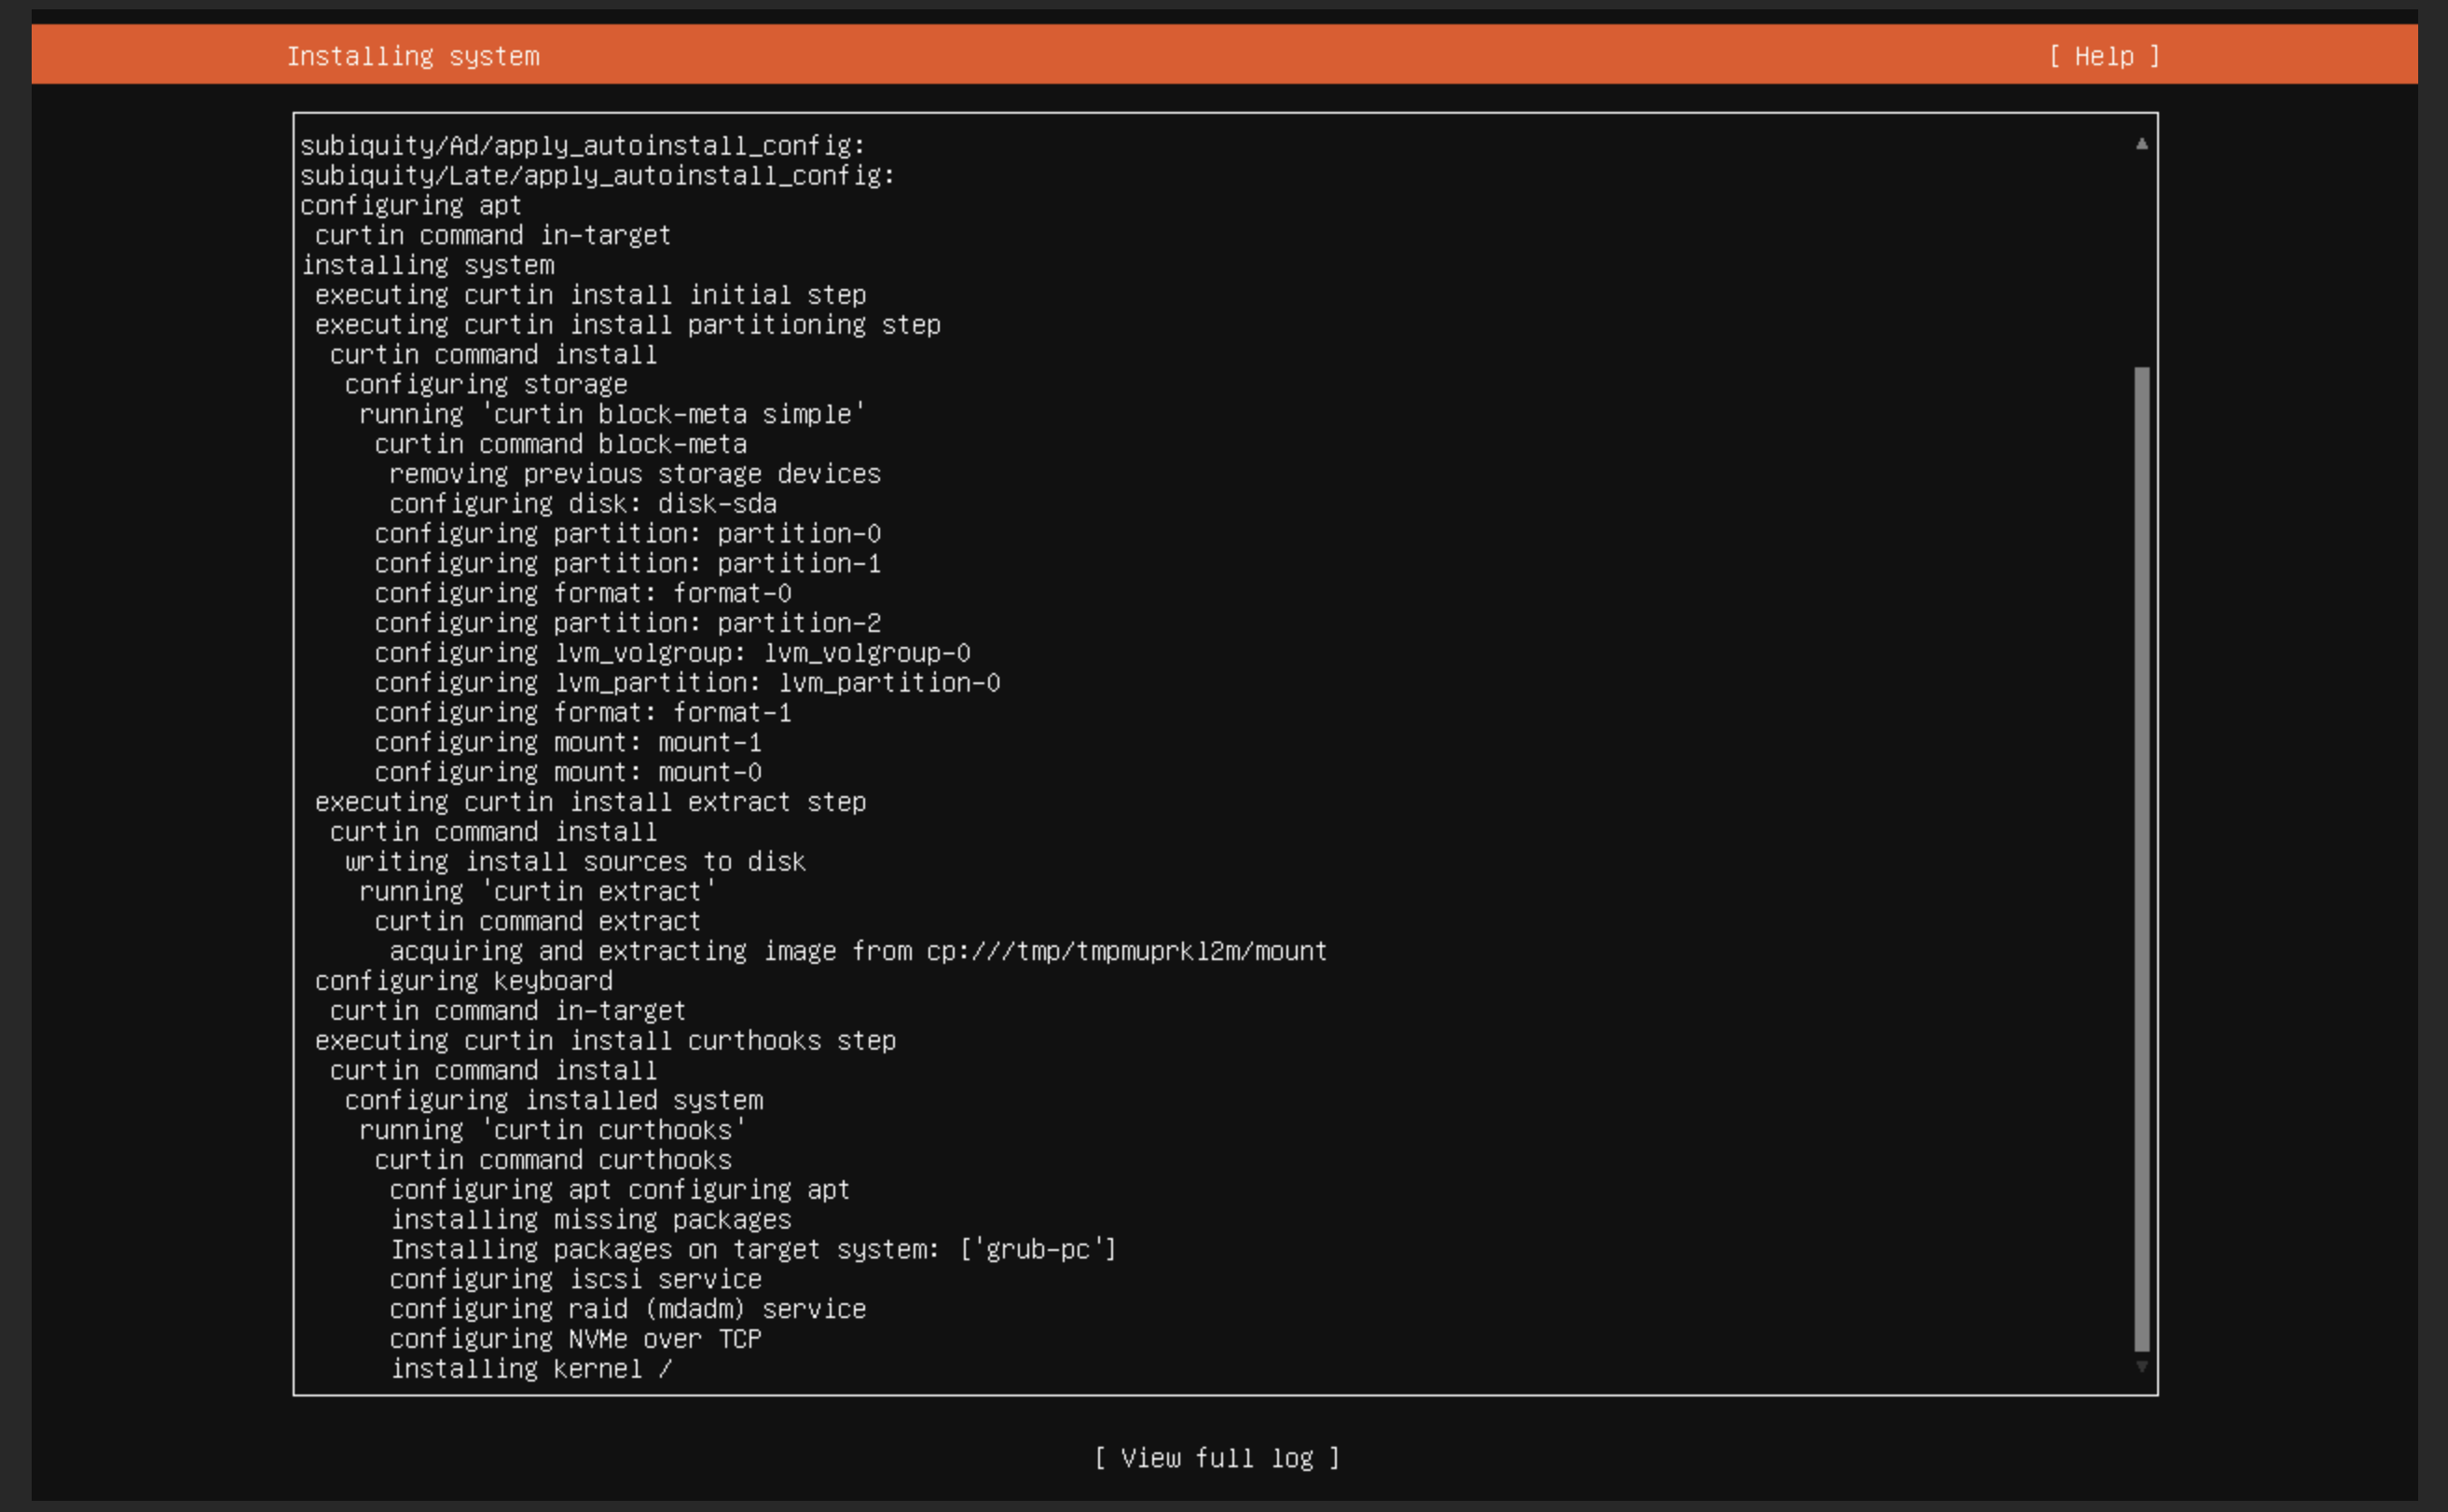Image resolution: width=2448 pixels, height=1512 pixels.
Task: Click 'writing install sources to disk' line
Action: (x=575, y=862)
